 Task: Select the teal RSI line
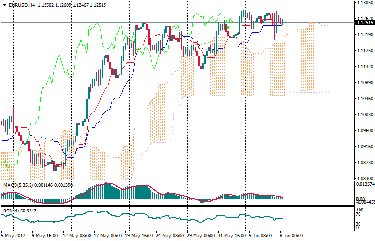pyautogui.click(x=145, y=217)
